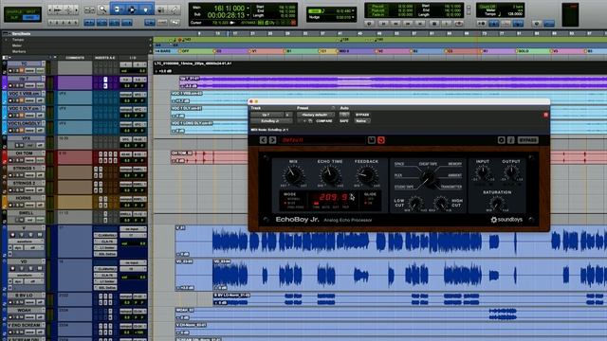607x341 pixels.
Task: Select the Pencil tool
Action: [x=175, y=9]
